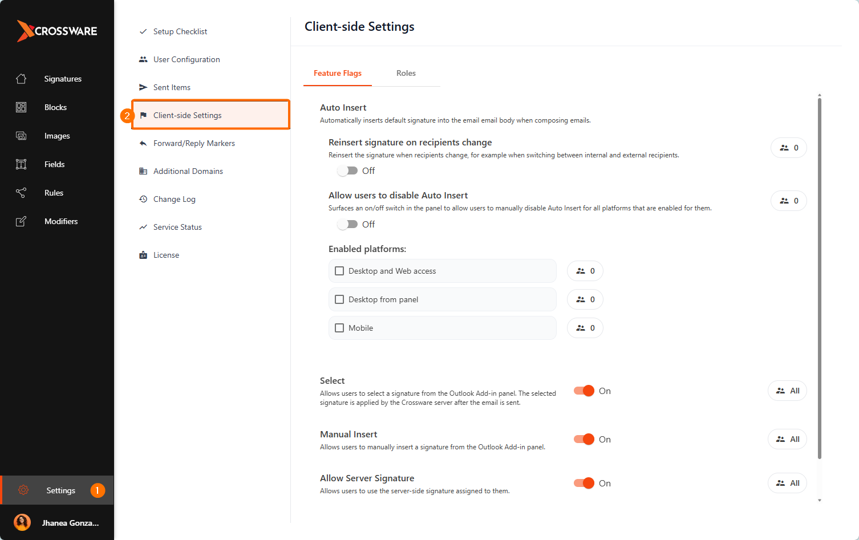
Task: Open Signatures via its house icon
Action: (21, 79)
